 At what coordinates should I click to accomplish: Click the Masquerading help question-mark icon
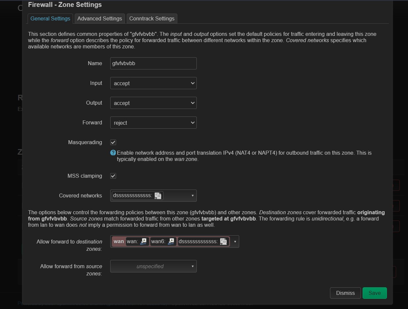point(113,153)
